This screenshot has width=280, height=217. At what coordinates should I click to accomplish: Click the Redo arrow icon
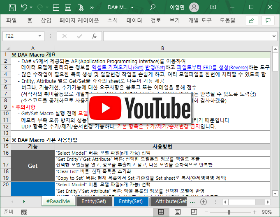click(x=40, y=7)
